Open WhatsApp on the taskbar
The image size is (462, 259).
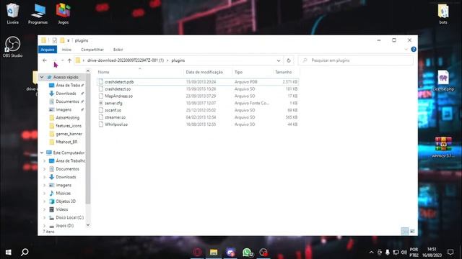pyautogui.click(x=247, y=253)
